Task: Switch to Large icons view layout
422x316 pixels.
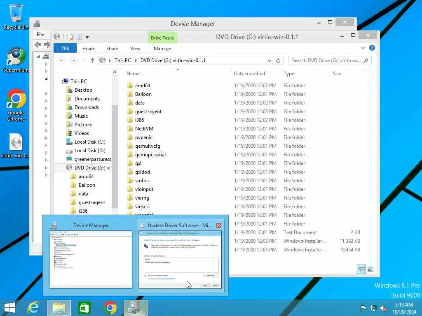Action: (x=370, y=269)
